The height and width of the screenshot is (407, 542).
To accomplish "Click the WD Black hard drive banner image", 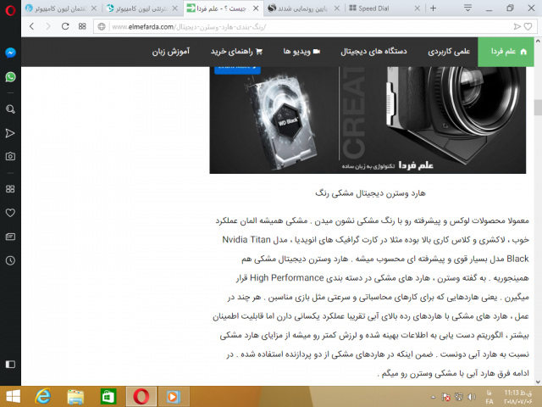I will [x=368, y=120].
